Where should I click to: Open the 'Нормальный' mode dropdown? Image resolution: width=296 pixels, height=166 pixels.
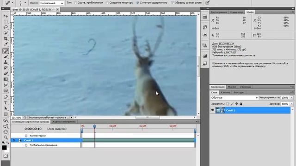(51, 3)
